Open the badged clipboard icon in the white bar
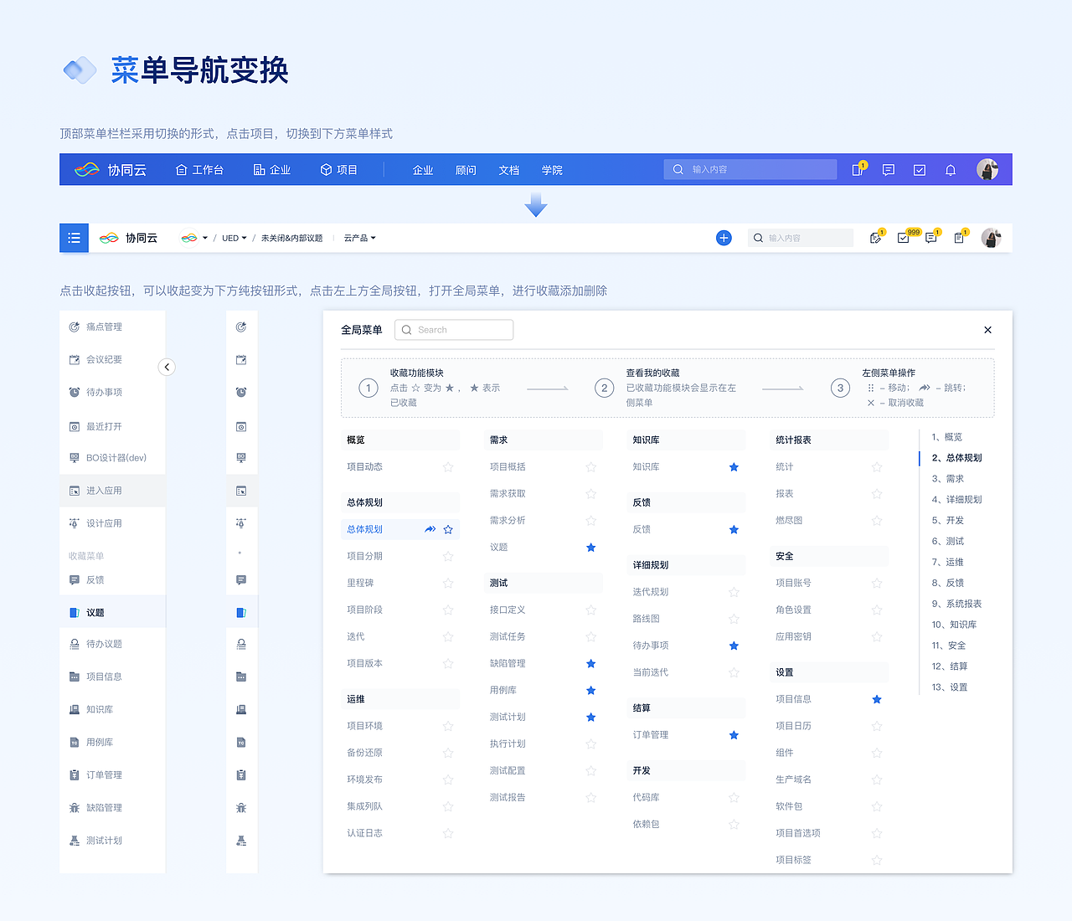 961,237
